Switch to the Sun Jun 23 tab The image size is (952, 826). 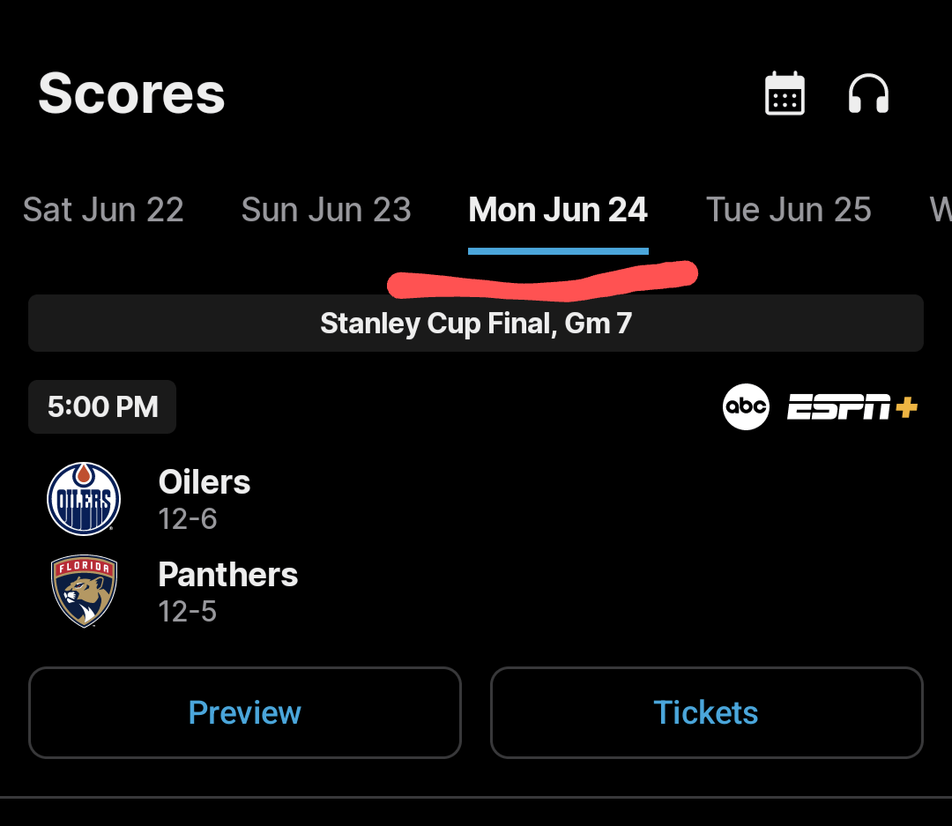[326, 211]
